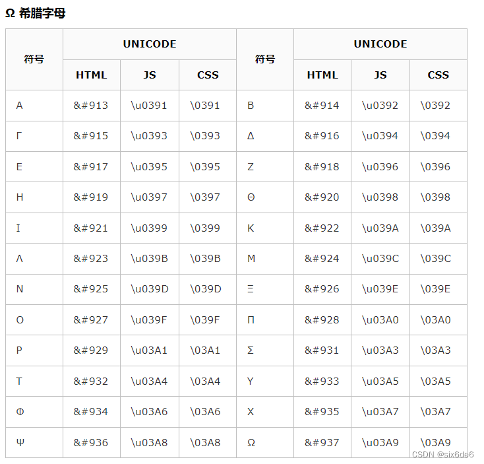This screenshot has width=484, height=464.
Task: Select the HTML cell &#917
Action: click(92, 167)
